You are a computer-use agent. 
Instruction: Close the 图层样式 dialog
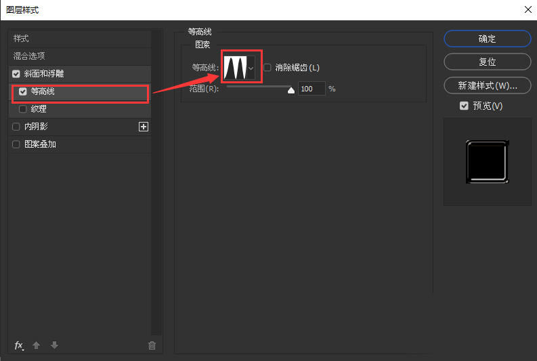point(528,9)
